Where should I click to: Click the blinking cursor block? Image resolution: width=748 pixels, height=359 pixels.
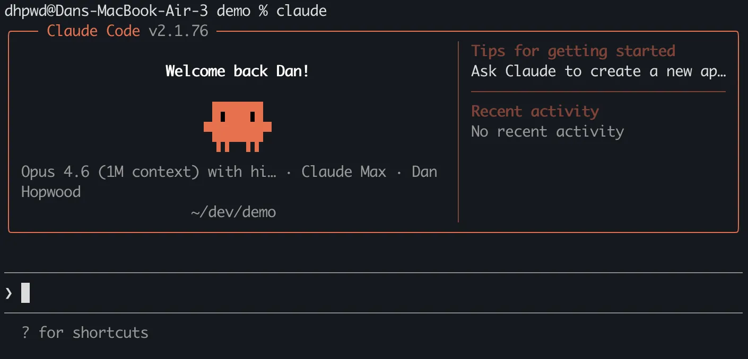[24, 292]
